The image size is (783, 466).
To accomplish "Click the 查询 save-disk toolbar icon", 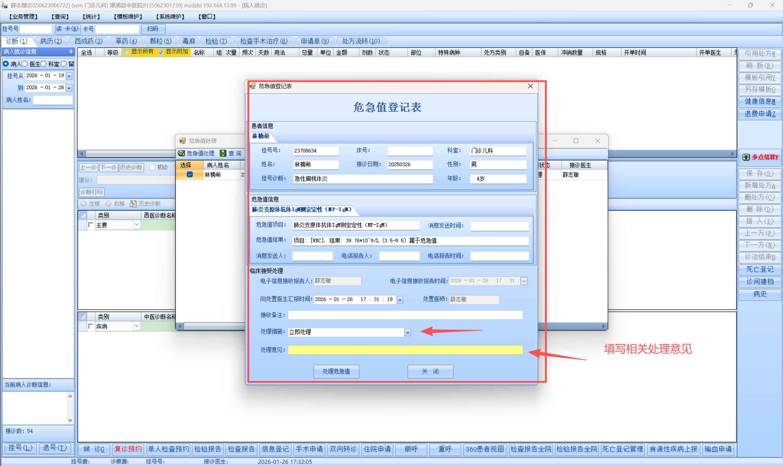I will 223,153.
